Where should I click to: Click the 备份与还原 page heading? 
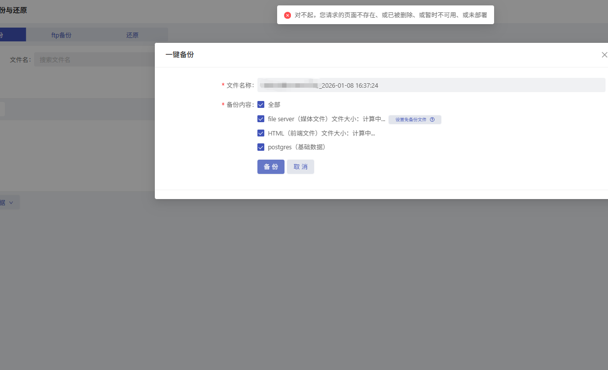13,10
